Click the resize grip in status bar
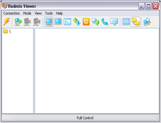The height and width of the screenshot is (123, 161). coord(157,119)
